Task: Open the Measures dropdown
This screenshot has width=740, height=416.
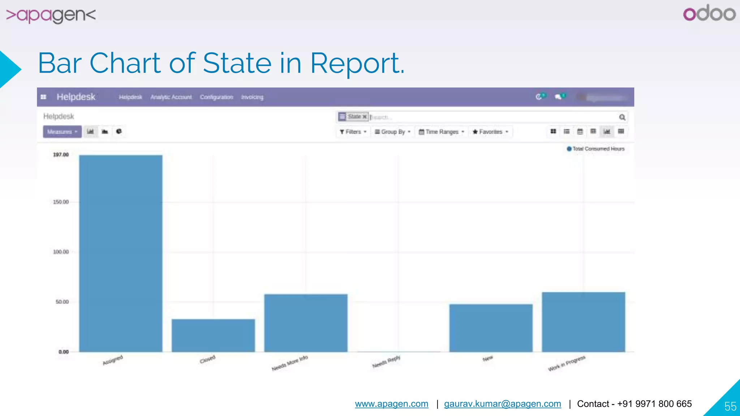Action: tap(62, 132)
